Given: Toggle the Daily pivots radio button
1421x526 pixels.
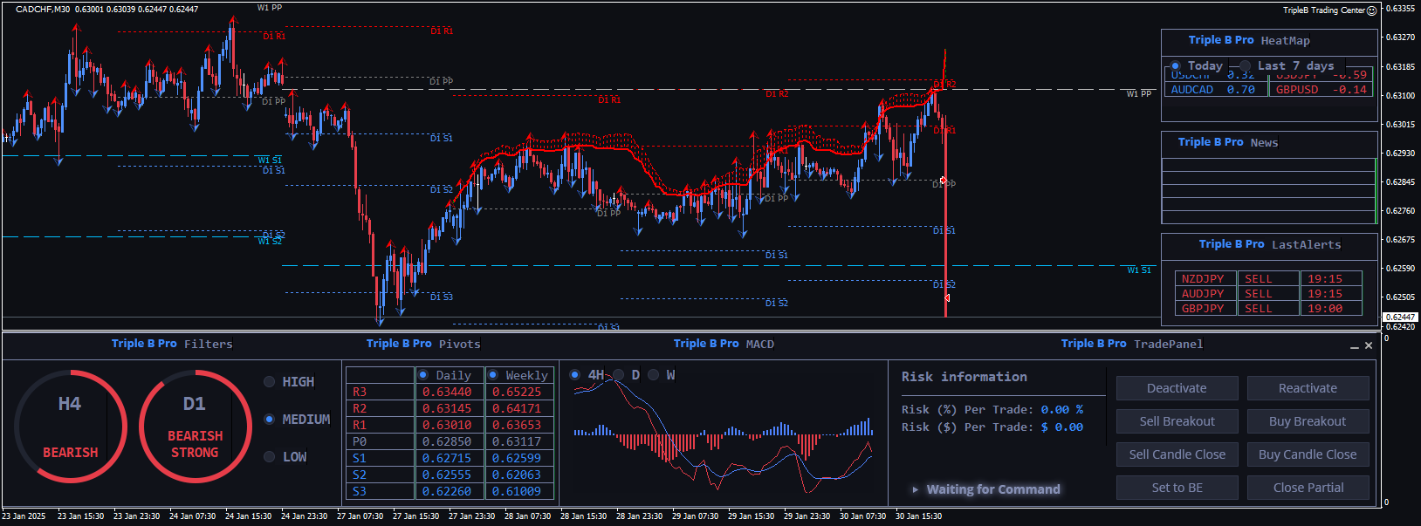Looking at the screenshot, I should [x=423, y=375].
